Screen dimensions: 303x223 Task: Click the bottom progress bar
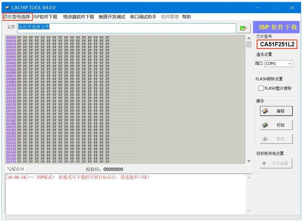[152, 217]
